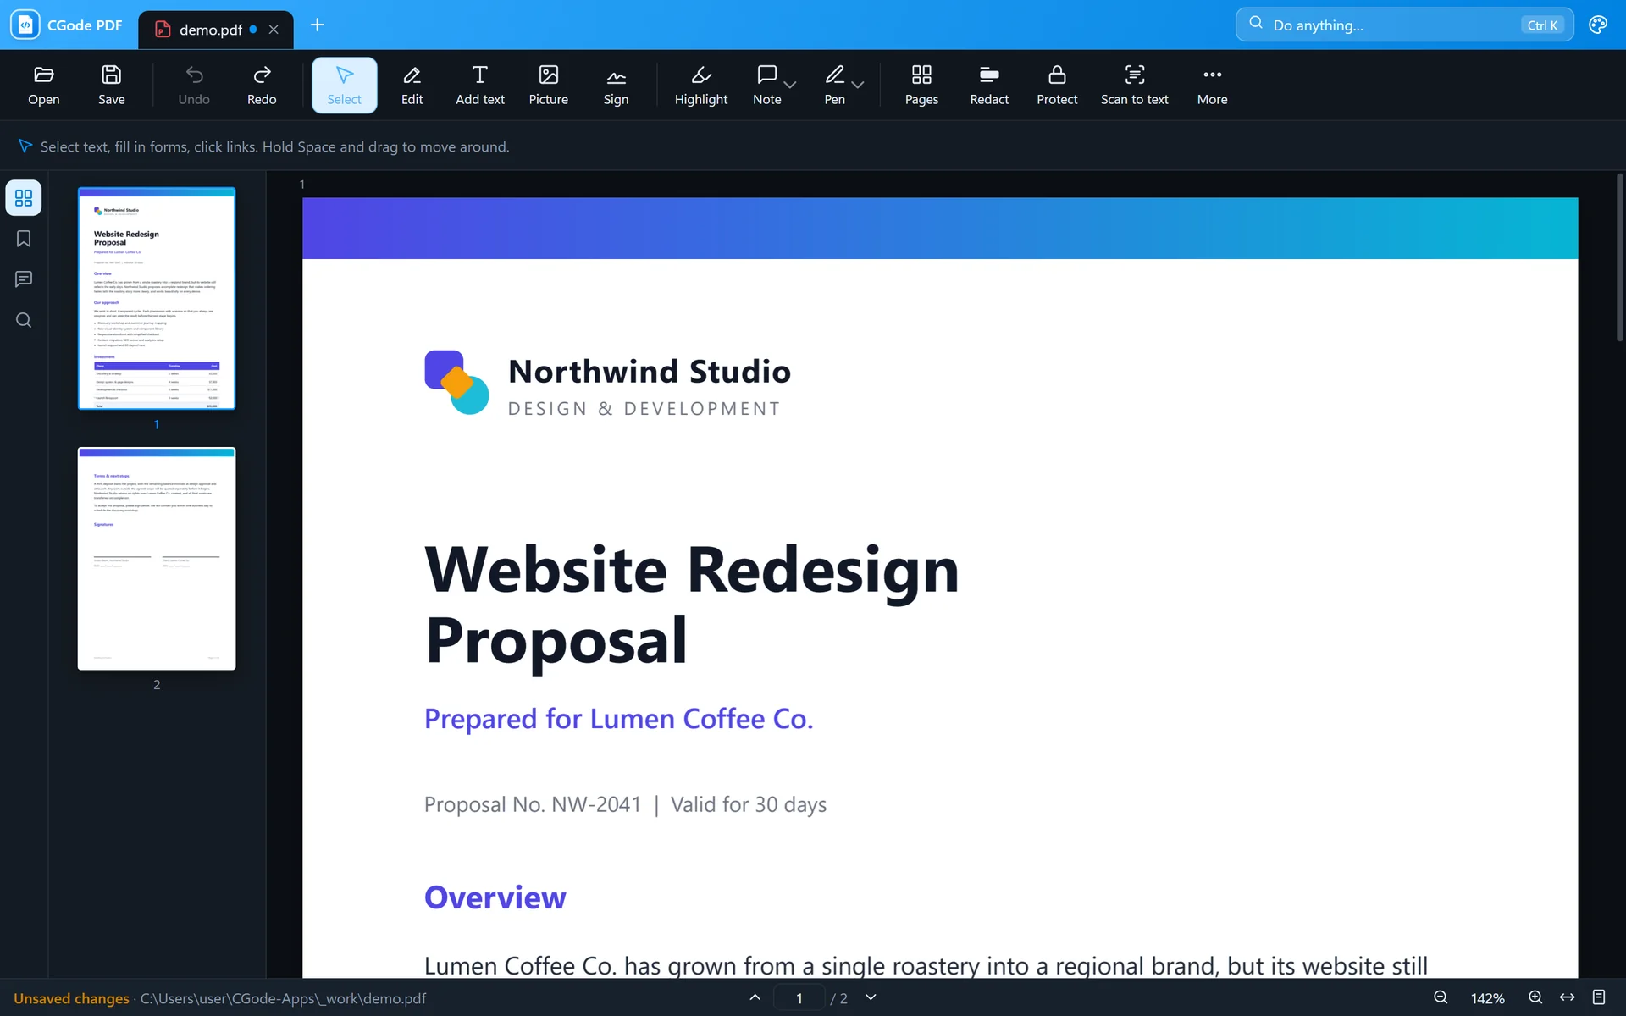1626x1016 pixels.
Task: Close the demo.pdf tab
Action: 274,30
